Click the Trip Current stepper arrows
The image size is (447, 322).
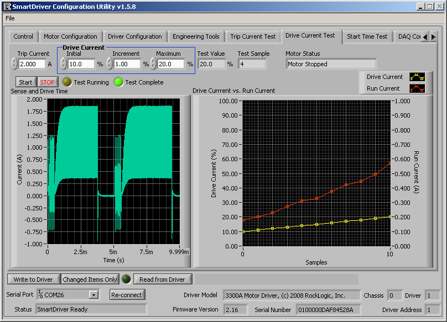point(14,64)
